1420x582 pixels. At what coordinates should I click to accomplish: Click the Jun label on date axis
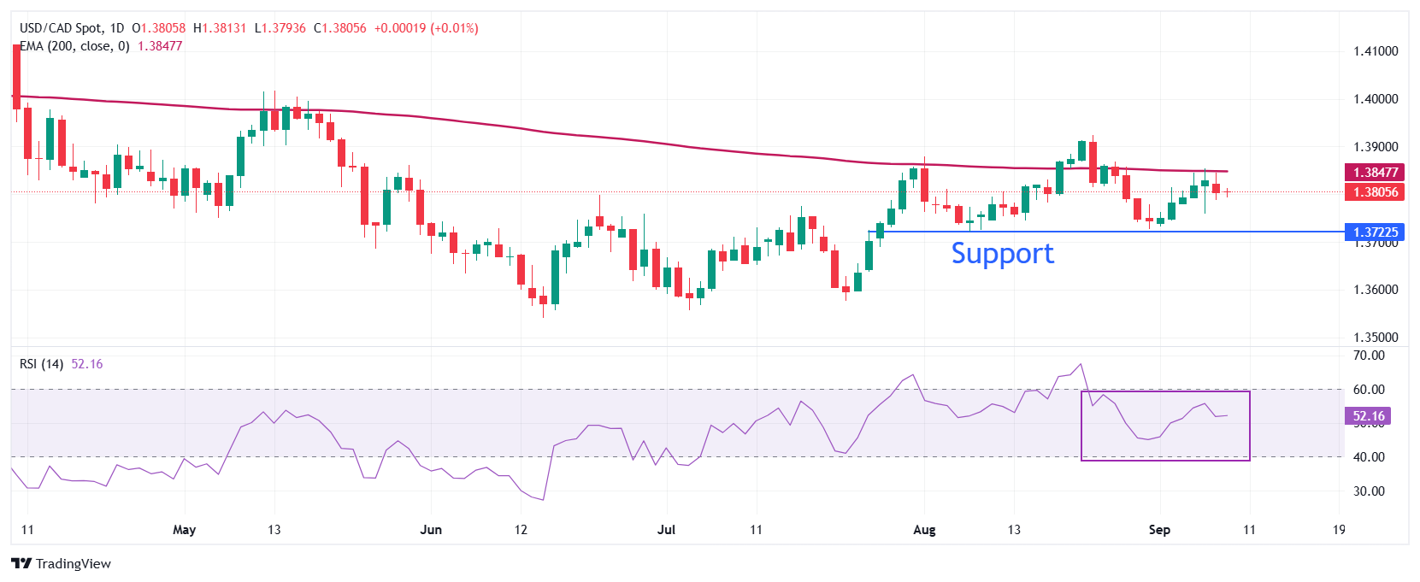point(431,530)
